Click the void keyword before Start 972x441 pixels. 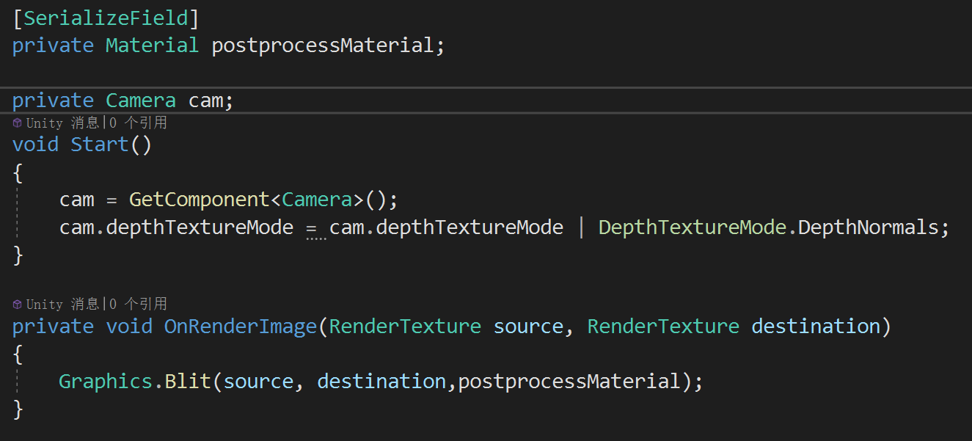coord(35,145)
